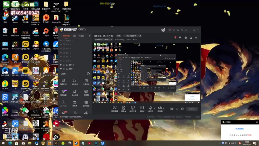Click the 修改 button beside stream title

tap(119, 36)
